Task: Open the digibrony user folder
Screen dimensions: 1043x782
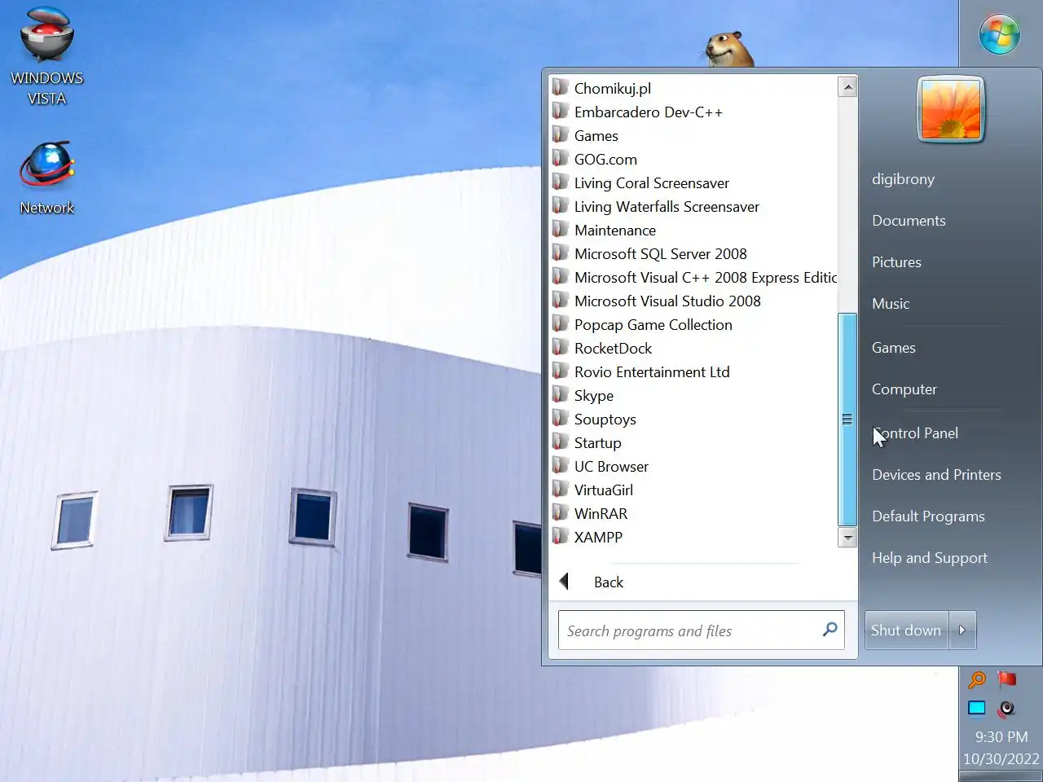Action: 903,179
